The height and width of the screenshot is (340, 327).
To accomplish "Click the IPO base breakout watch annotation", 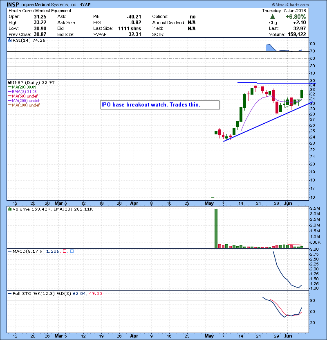I will (x=160, y=105).
